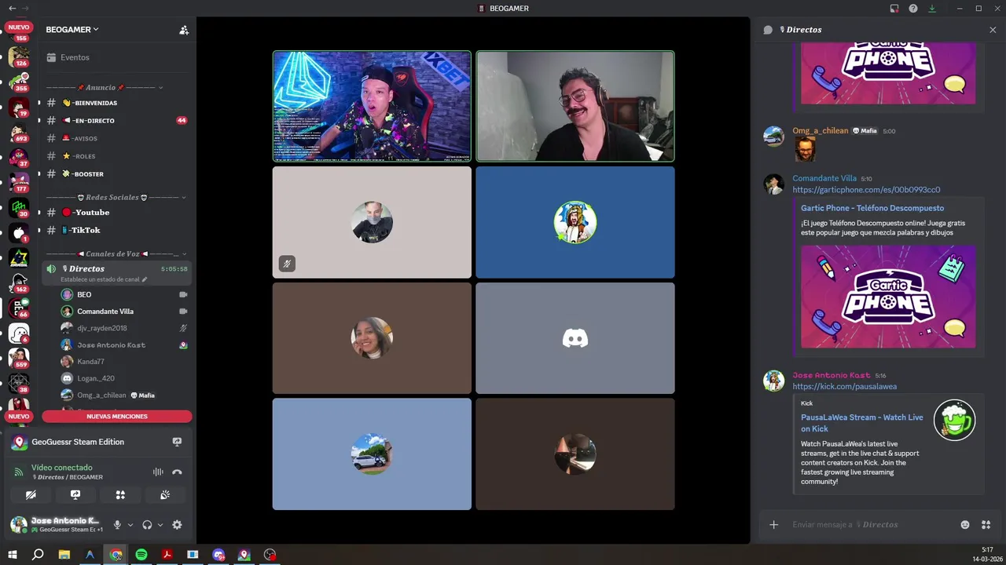Viewport: 1006px width, 565px height.
Task: Open Gartic Phone embed title
Action: pyautogui.click(x=872, y=208)
